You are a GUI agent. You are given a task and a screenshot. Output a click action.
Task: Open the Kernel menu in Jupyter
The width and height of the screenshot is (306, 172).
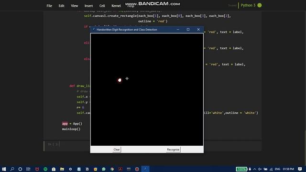[x=116, y=6]
